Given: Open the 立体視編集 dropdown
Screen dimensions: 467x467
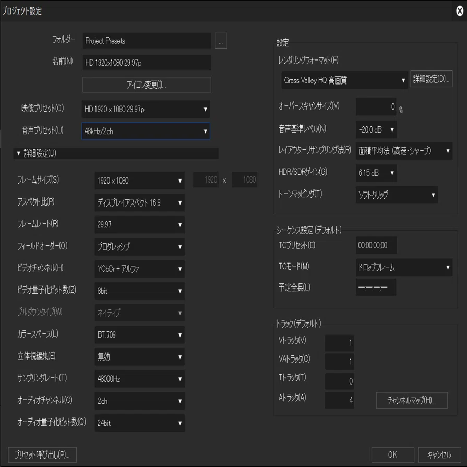Looking at the screenshot, I should pyautogui.click(x=140, y=357).
